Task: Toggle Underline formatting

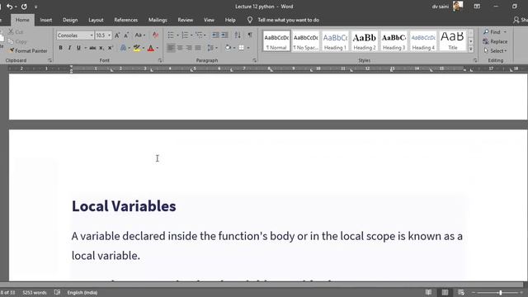Action: pyautogui.click(x=78, y=48)
